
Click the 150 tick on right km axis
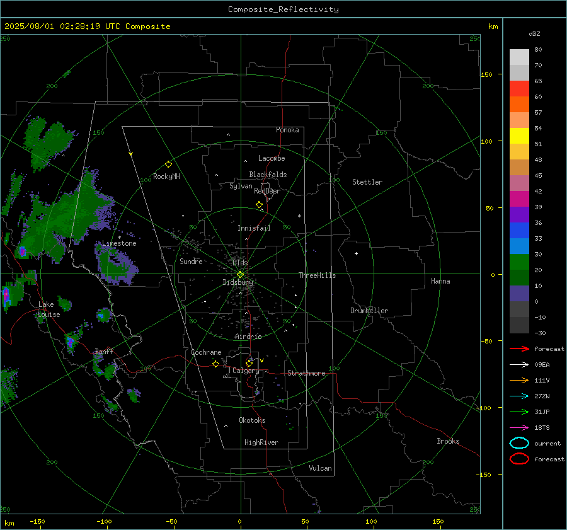(x=486, y=74)
